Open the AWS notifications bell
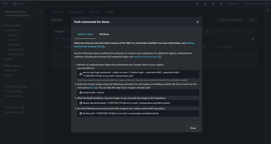This screenshot has height=144, width=271. pos(205,4)
